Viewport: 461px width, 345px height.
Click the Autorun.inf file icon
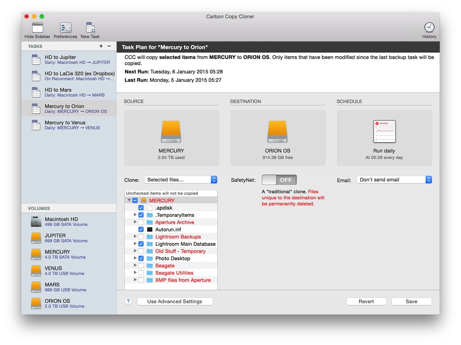pos(150,229)
